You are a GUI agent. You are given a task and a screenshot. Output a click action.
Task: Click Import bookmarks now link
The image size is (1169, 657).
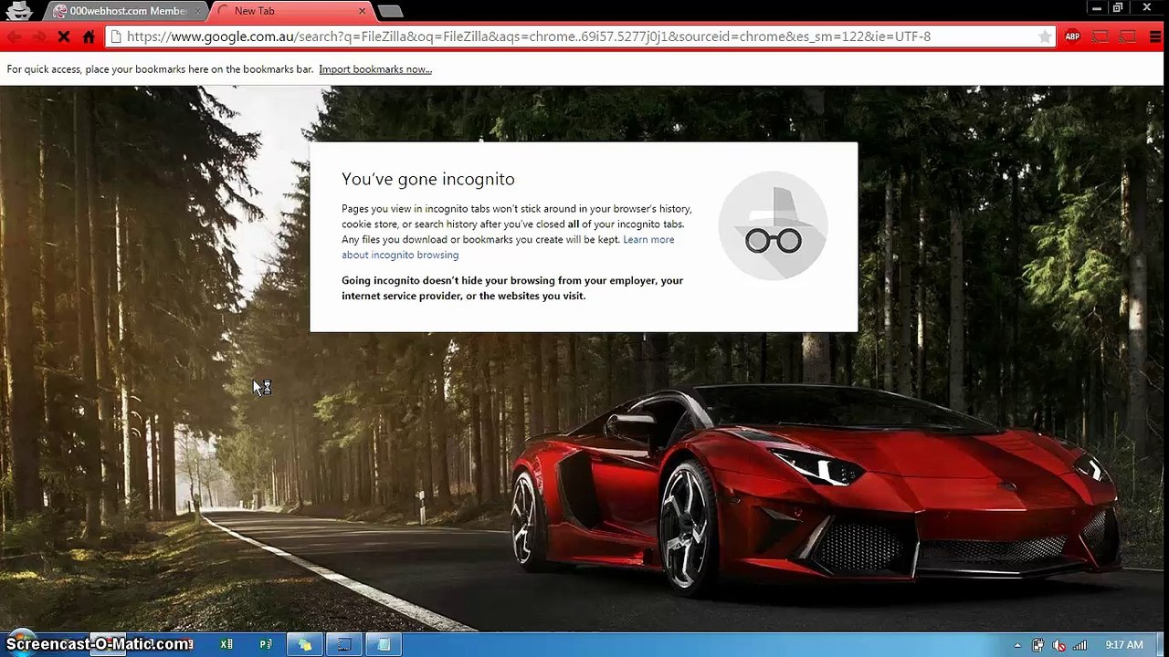[x=375, y=69]
